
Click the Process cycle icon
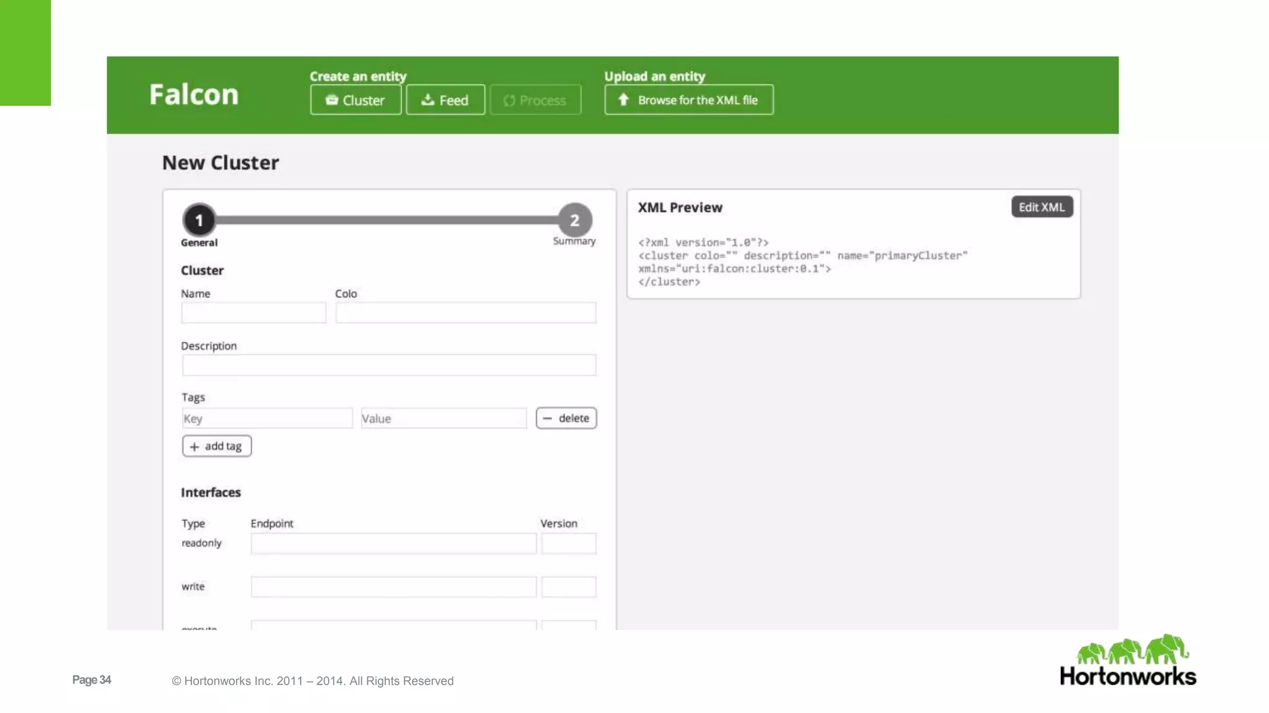coord(509,100)
